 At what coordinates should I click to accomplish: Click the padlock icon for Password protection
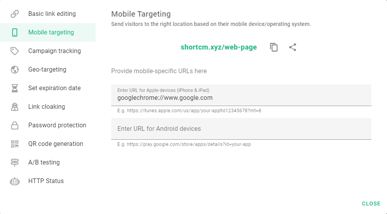15,125
